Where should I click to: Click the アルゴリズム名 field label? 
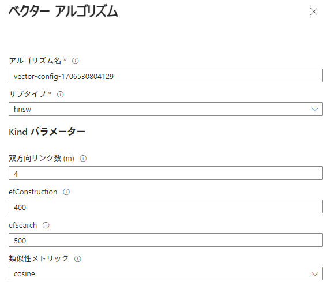pyautogui.click(x=35, y=61)
